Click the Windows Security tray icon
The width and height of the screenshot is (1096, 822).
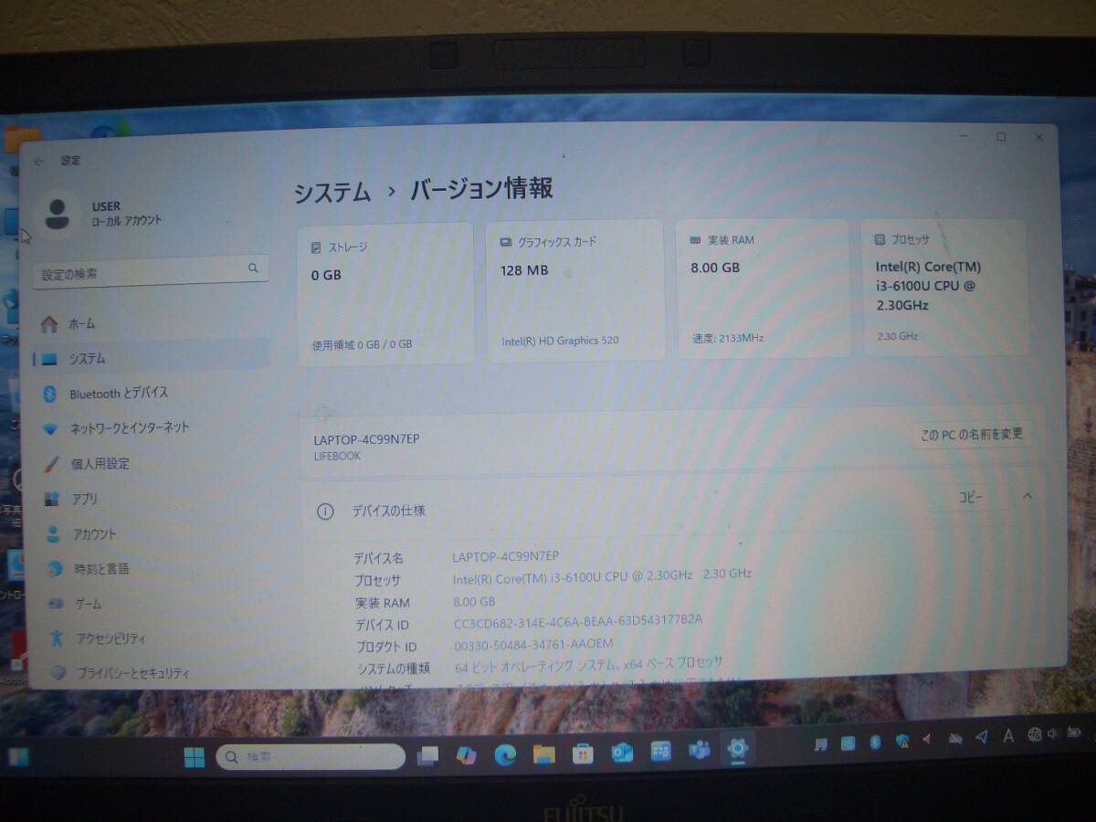[x=901, y=741]
